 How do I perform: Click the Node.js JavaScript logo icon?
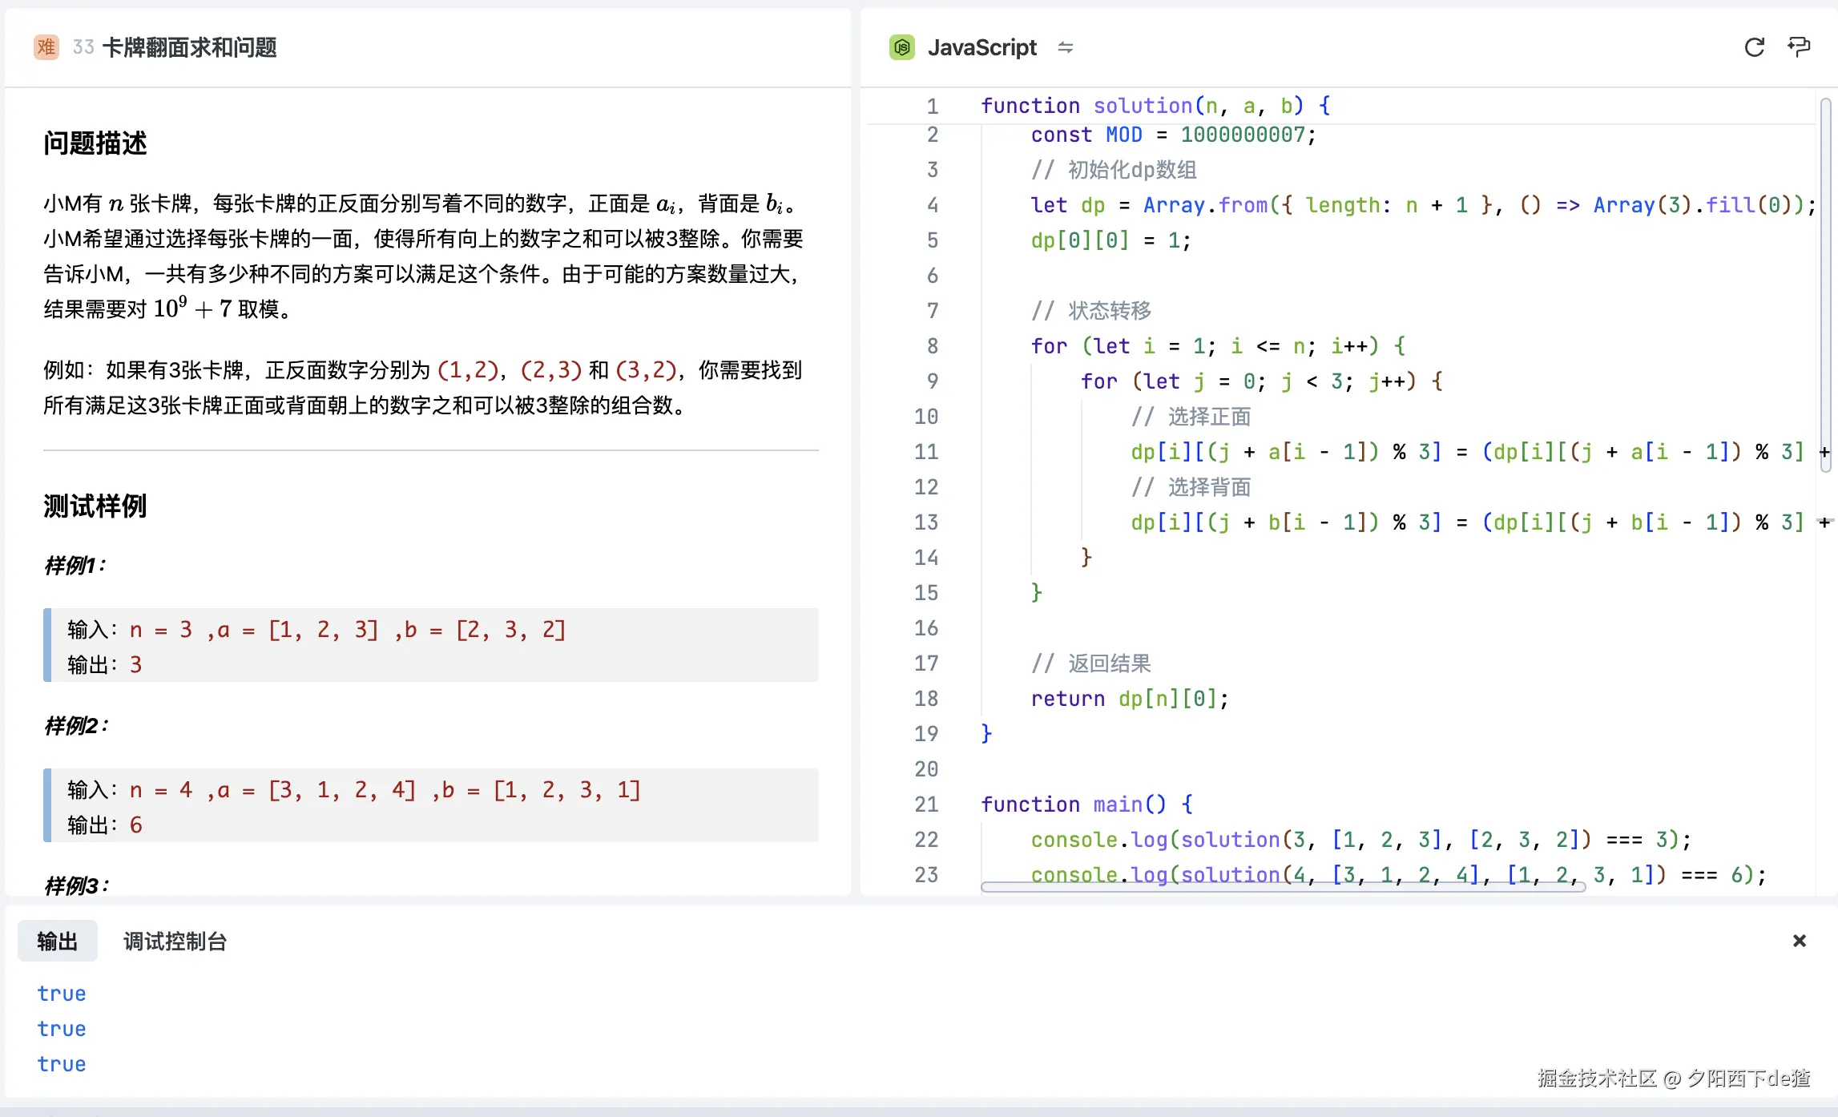[x=902, y=47]
